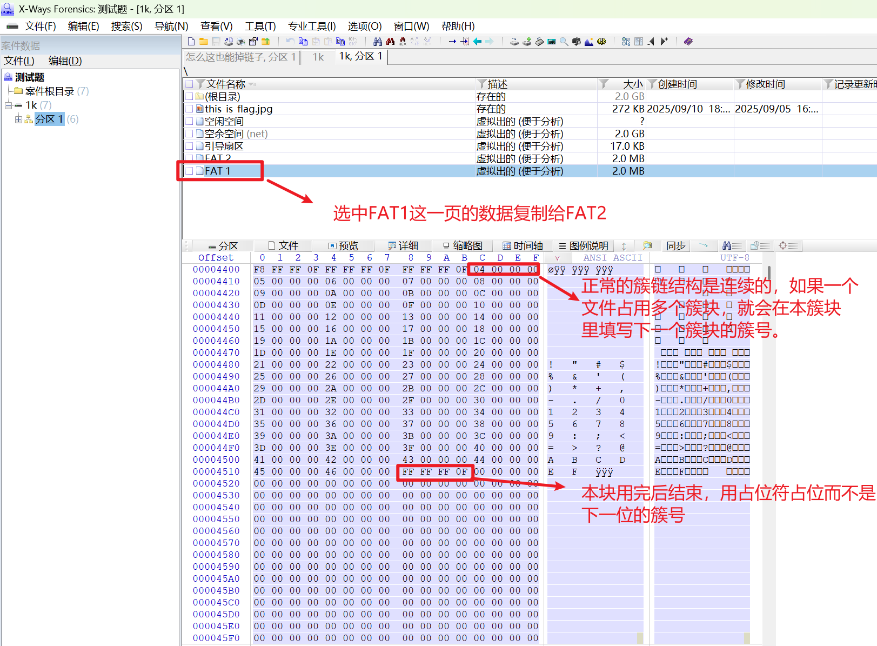Click the open folder toolbar icon
Screen dimensions: 877x646
pyautogui.click(x=204, y=42)
